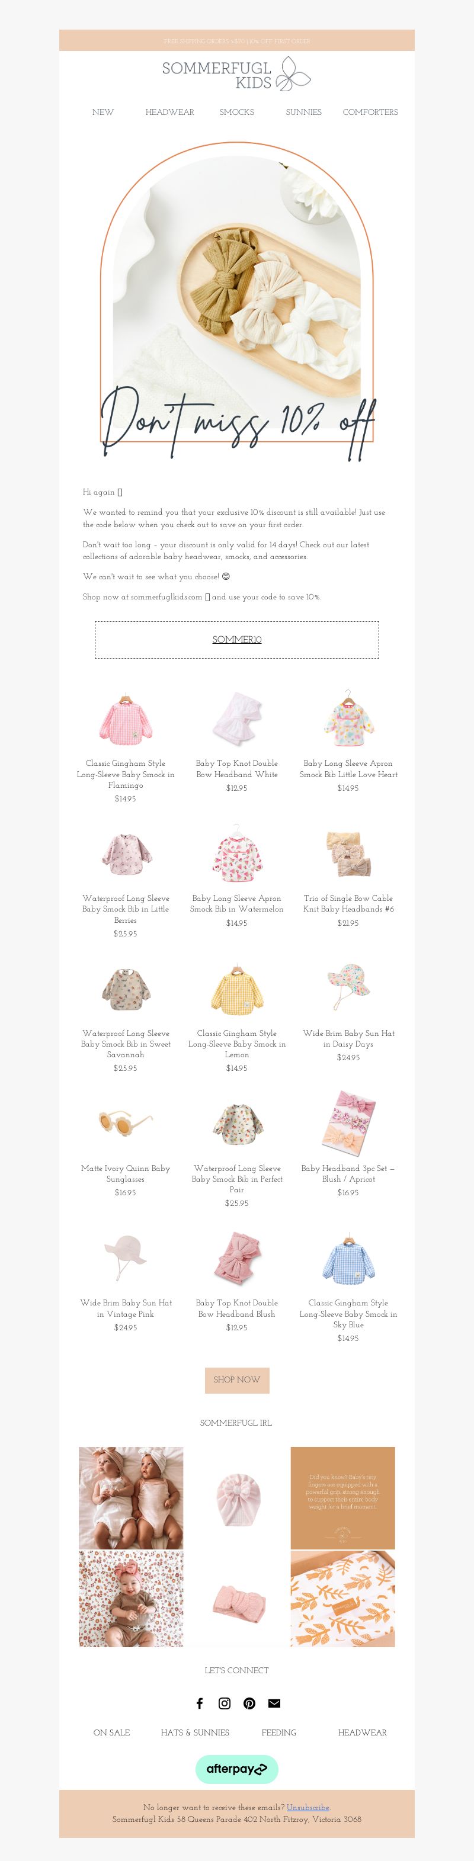Image resolution: width=474 pixels, height=1861 pixels.
Task: Open the Facebook icon link
Action: coord(200,1703)
